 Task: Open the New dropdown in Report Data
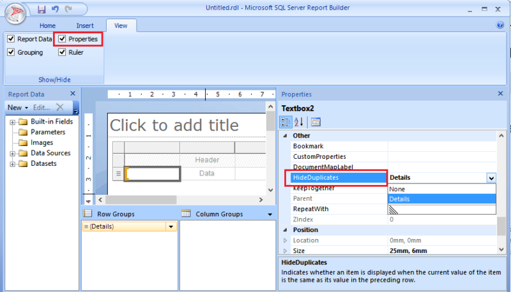click(17, 108)
